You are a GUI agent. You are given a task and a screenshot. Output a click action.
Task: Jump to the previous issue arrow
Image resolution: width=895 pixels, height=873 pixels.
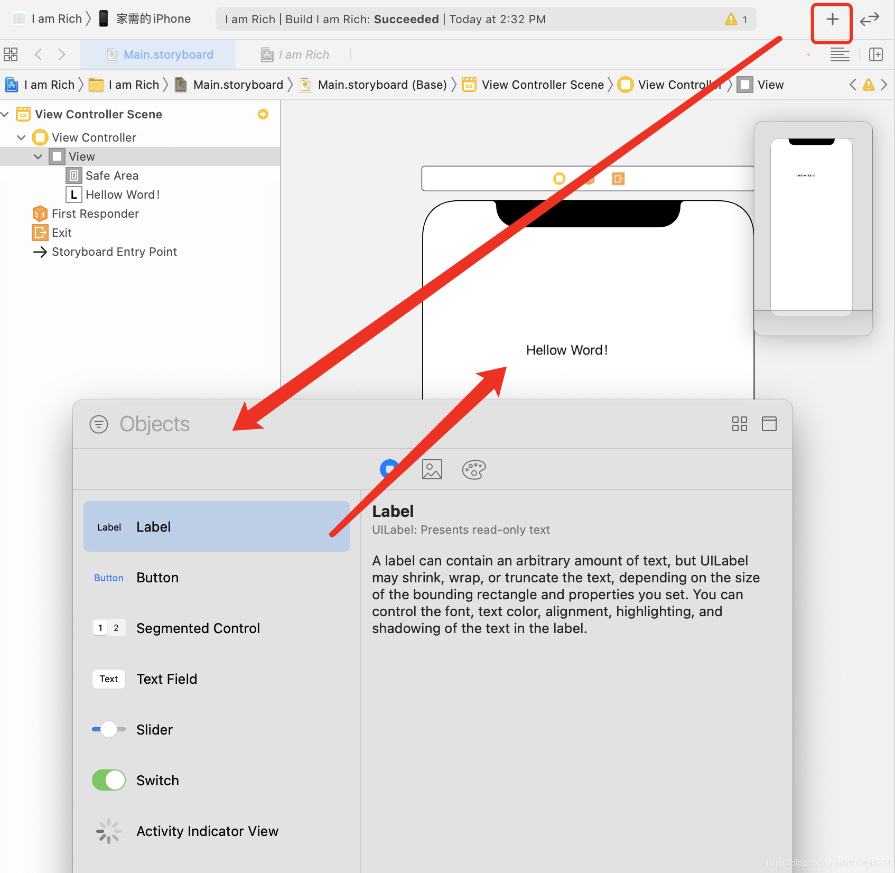(853, 85)
